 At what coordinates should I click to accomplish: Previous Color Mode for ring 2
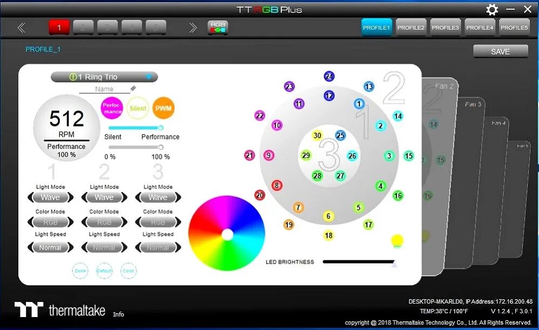point(85,223)
